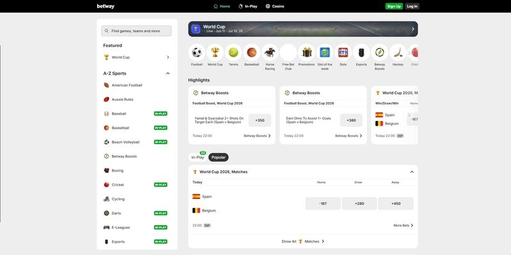Image resolution: width=511 pixels, height=255 pixels.
Task: Open the Football category icon
Action: [197, 52]
